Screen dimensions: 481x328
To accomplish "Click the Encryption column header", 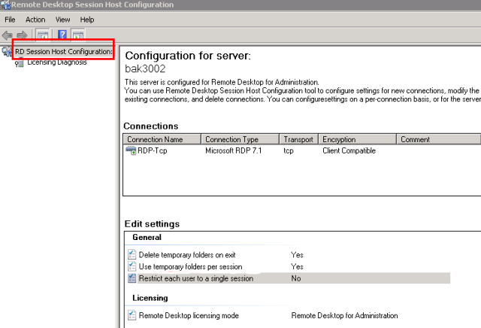I will pos(339,139).
